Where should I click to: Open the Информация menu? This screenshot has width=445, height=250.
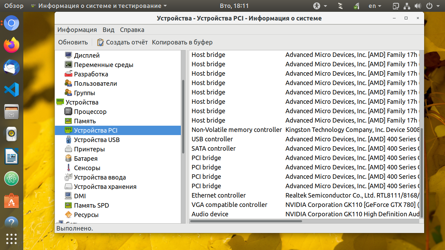coord(77,30)
